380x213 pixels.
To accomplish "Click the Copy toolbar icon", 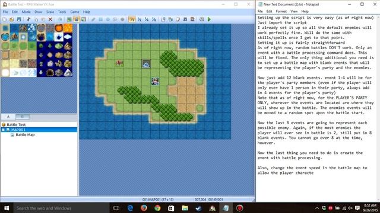I will pyautogui.click(x=36, y=20).
